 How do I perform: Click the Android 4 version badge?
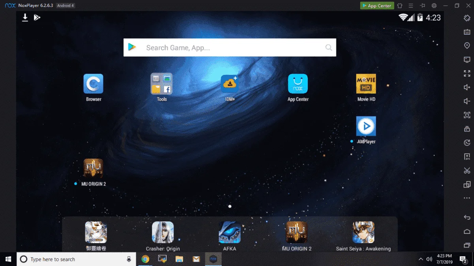65,6
